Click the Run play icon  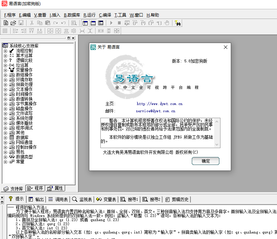pyautogui.click(x=111, y=23)
